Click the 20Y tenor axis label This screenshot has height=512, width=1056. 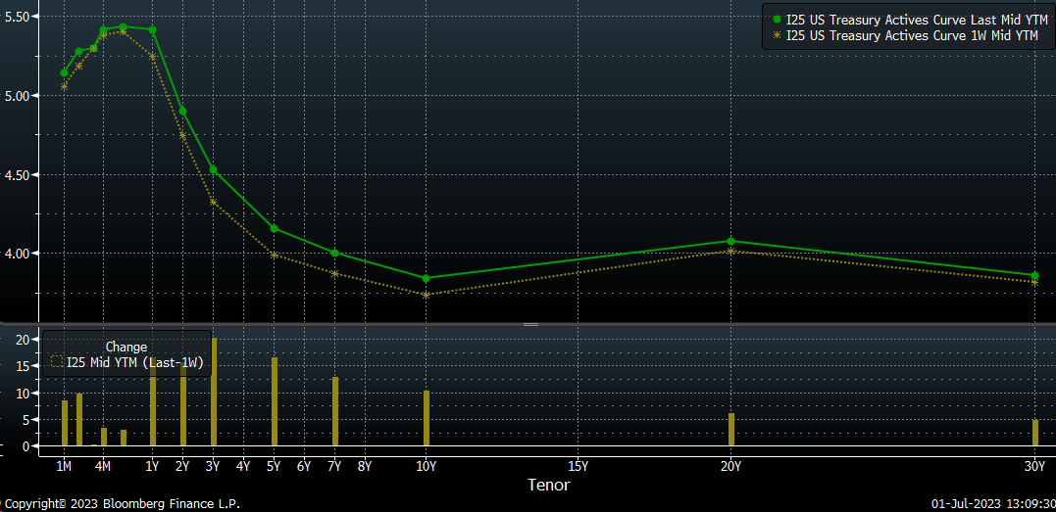(730, 466)
